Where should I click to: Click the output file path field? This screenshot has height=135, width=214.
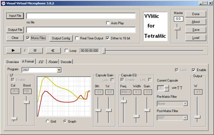pyautogui.click(x=81, y=30)
